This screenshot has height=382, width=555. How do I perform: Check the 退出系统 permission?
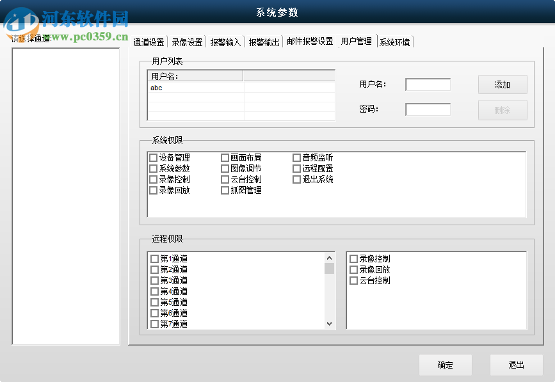click(x=296, y=179)
